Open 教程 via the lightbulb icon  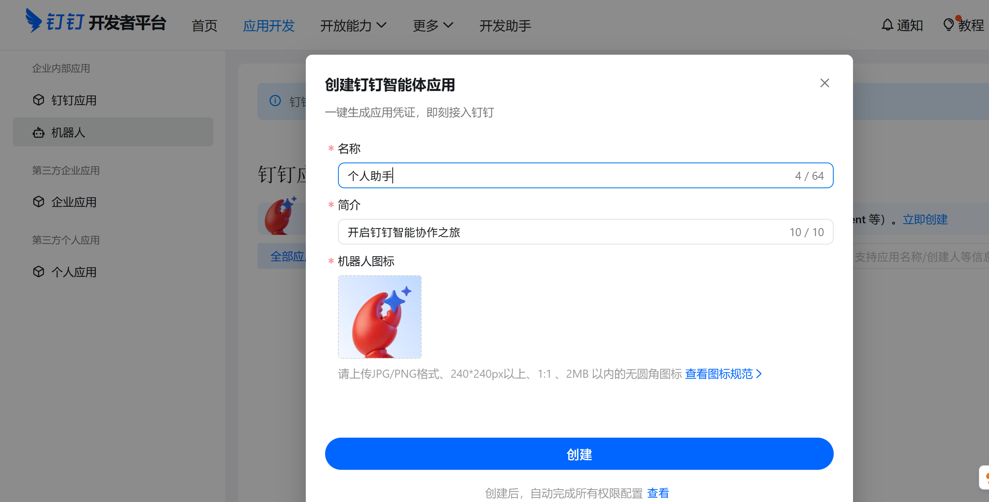point(963,25)
